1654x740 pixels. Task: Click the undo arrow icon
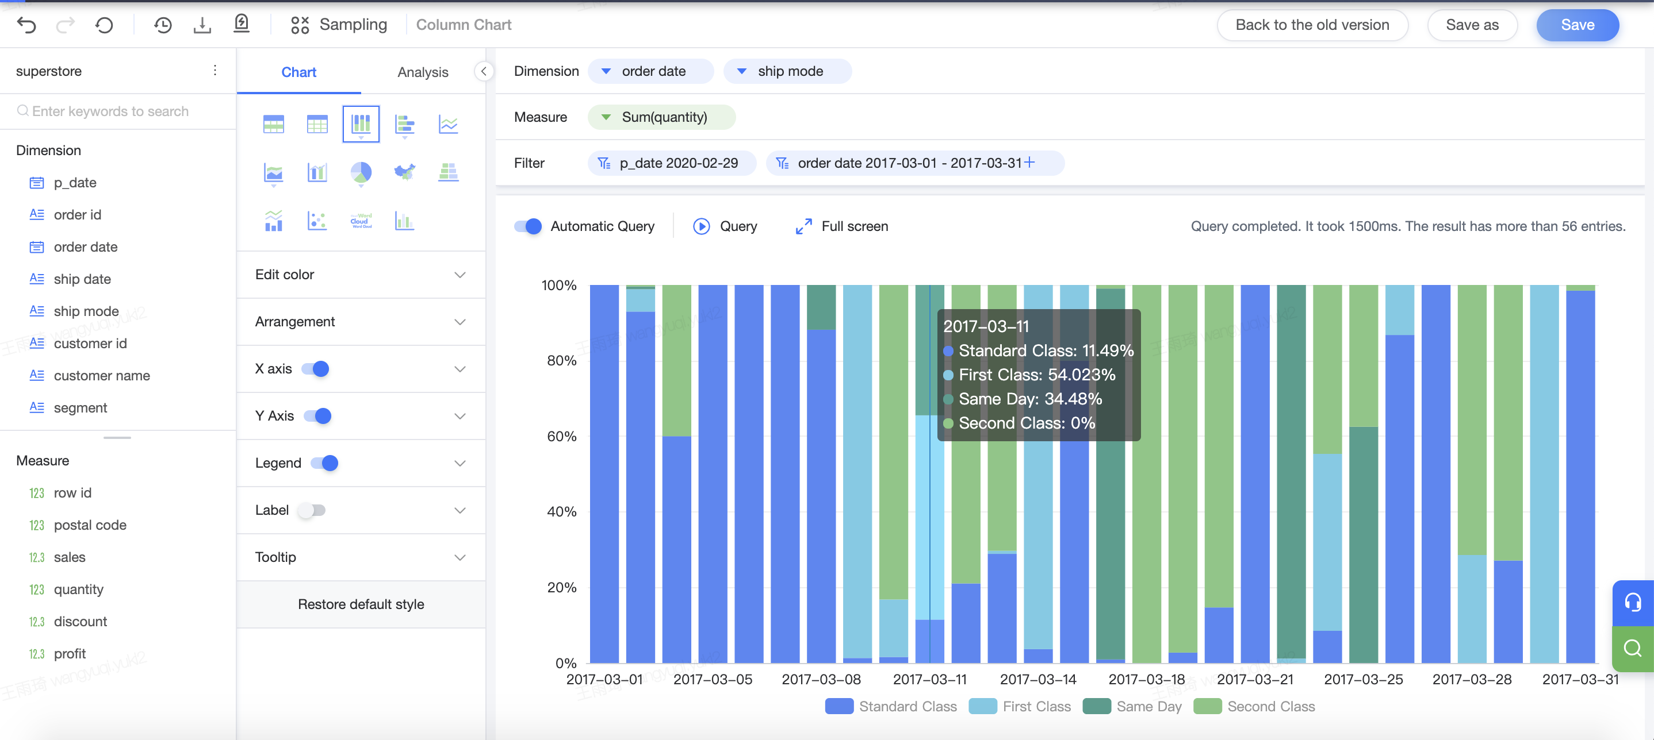tap(27, 25)
